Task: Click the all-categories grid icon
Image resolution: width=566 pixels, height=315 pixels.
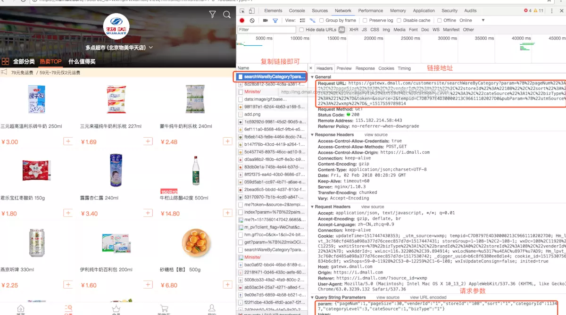Action: (x=6, y=62)
